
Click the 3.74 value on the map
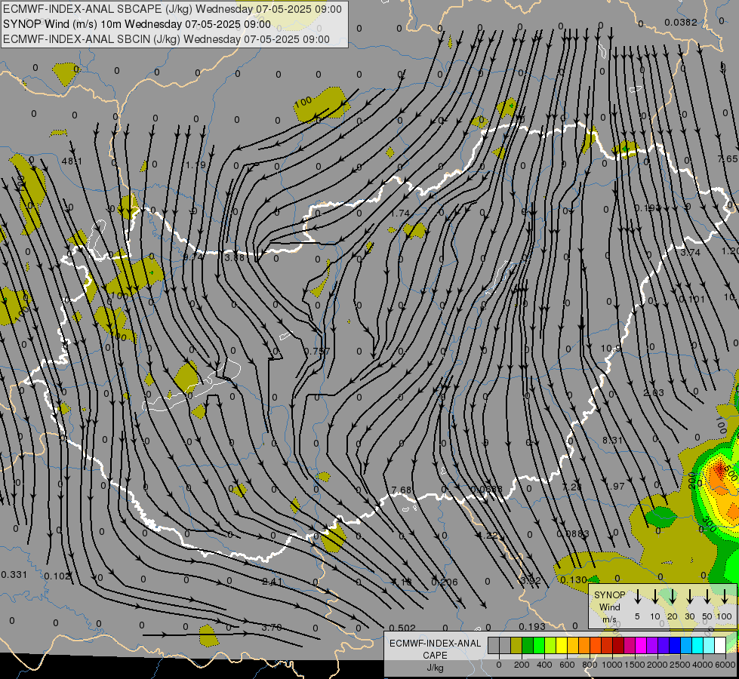pos(690,253)
